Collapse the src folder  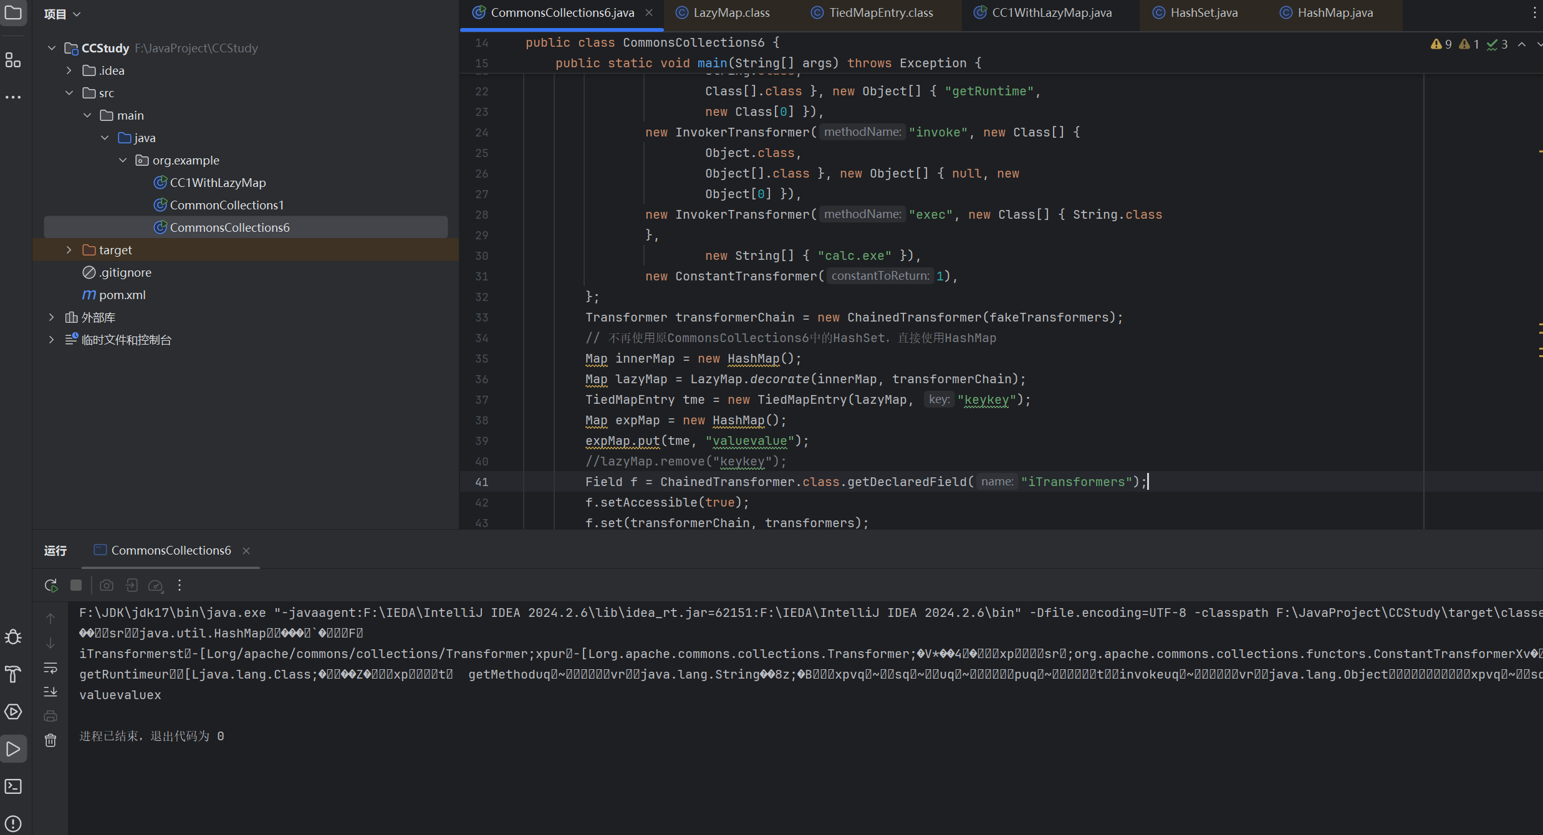[x=69, y=93]
